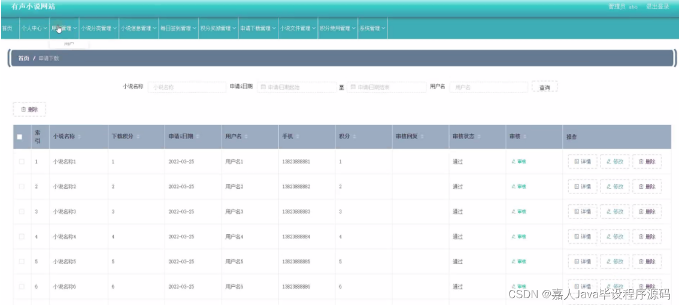Review row 小说名称2 via 审核 link

pos(519,187)
